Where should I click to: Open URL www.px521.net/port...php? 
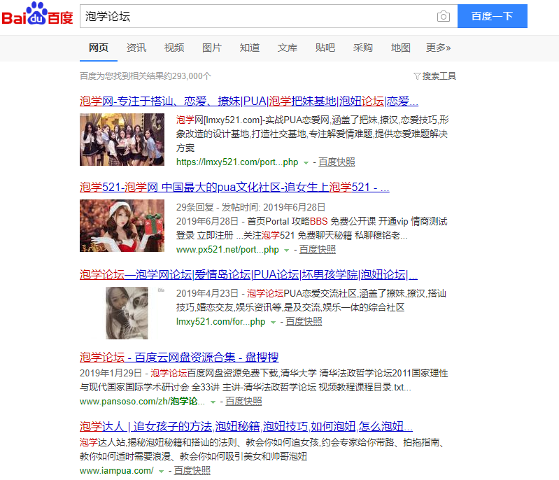[227, 250]
